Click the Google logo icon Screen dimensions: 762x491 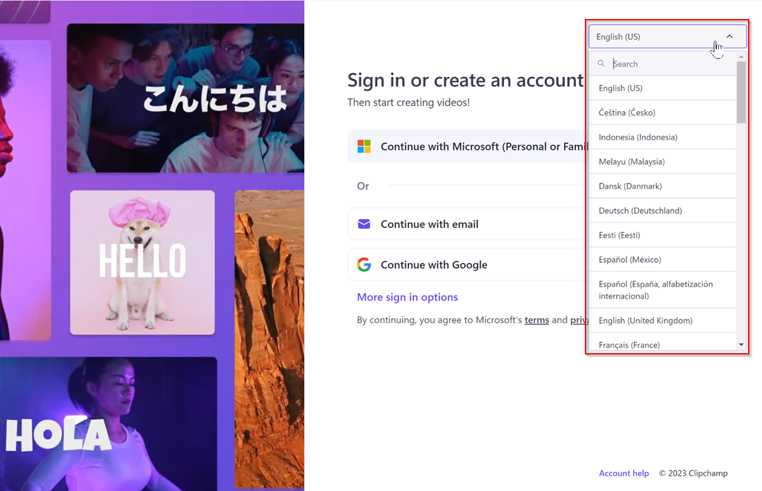tap(364, 265)
